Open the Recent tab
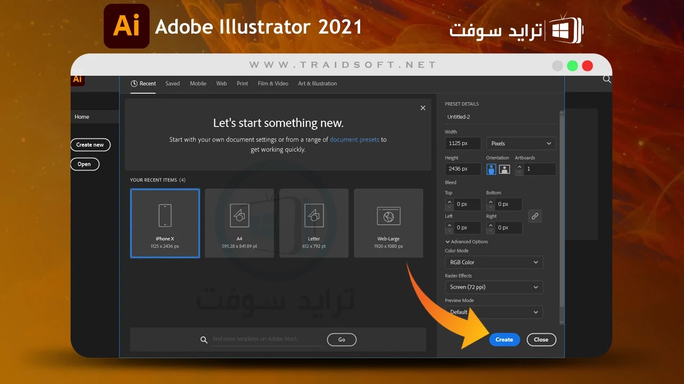Viewport: 684px width, 384px height. (x=143, y=84)
